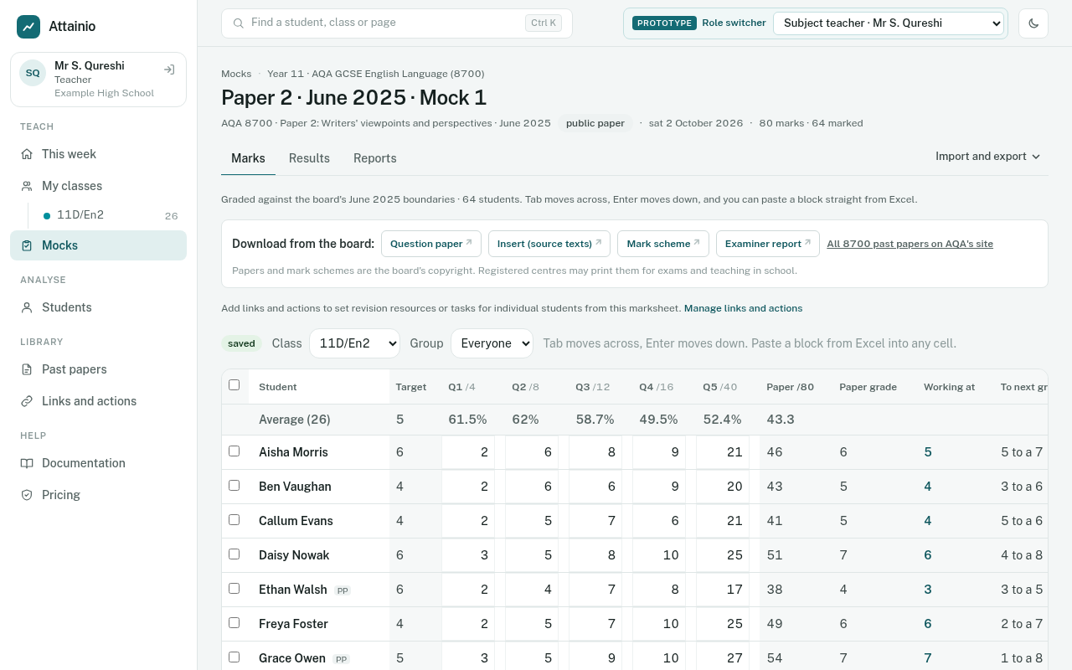
Task: Click the magnifier icon in the search bar
Action: point(239,23)
